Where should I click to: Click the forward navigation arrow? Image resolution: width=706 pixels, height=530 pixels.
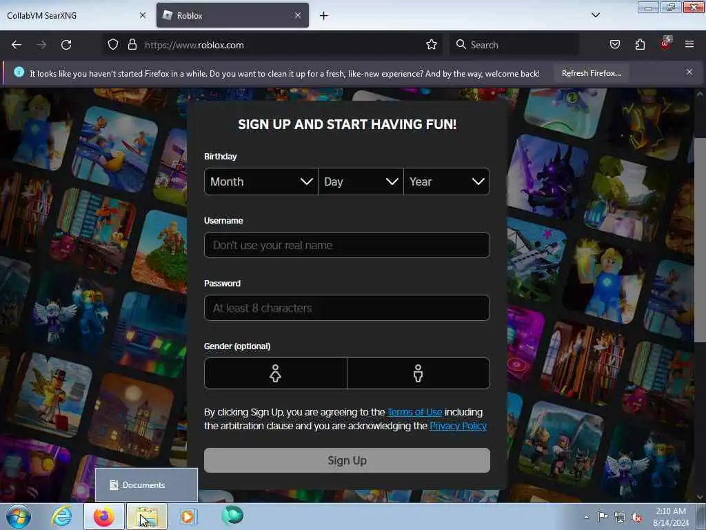coord(41,45)
